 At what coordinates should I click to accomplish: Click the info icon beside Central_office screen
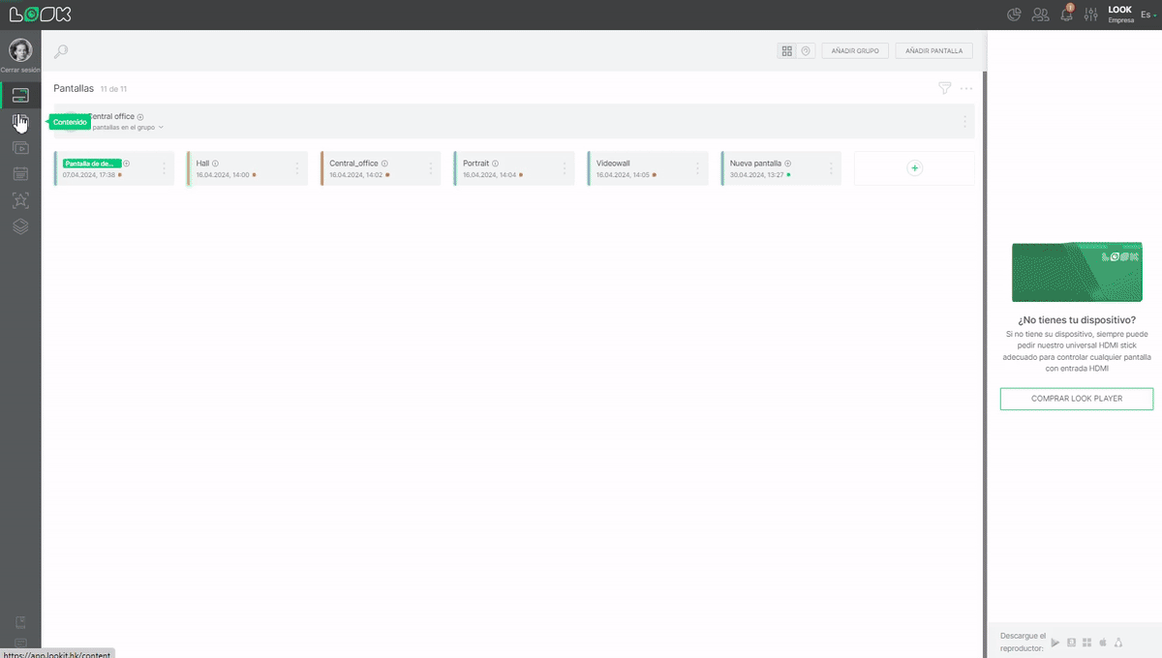pyautogui.click(x=384, y=164)
